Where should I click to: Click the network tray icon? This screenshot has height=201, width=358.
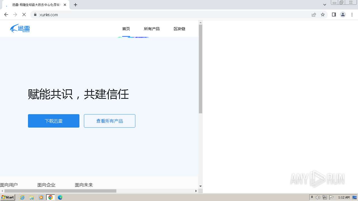(325, 197)
